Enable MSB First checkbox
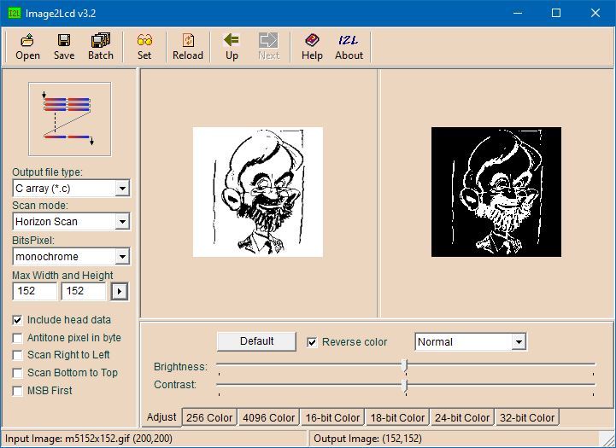This screenshot has width=616, height=448. coord(17,391)
